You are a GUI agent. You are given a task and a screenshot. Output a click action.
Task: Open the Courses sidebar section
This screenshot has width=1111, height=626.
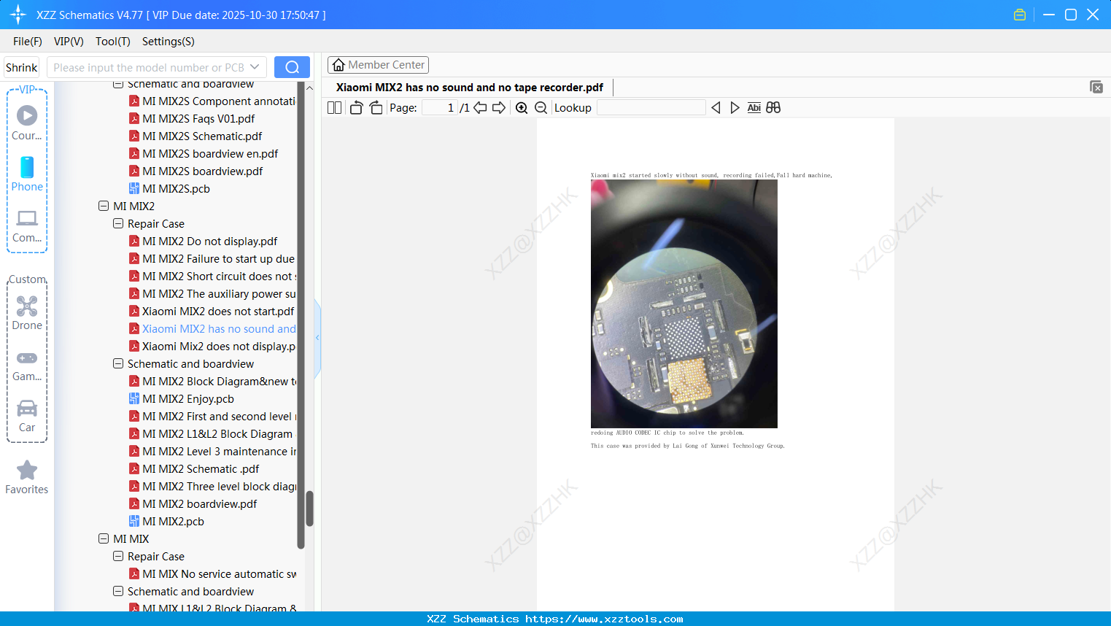pyautogui.click(x=27, y=123)
